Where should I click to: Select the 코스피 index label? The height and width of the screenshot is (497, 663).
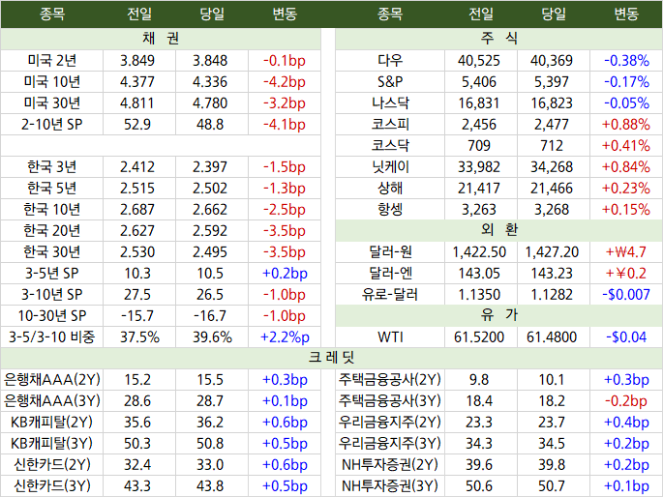(390, 125)
